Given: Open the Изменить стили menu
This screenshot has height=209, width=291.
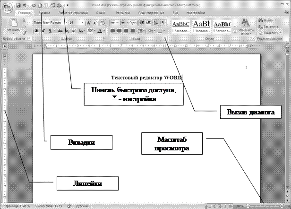Looking at the screenshot, I should pyautogui.click(x=246, y=27).
